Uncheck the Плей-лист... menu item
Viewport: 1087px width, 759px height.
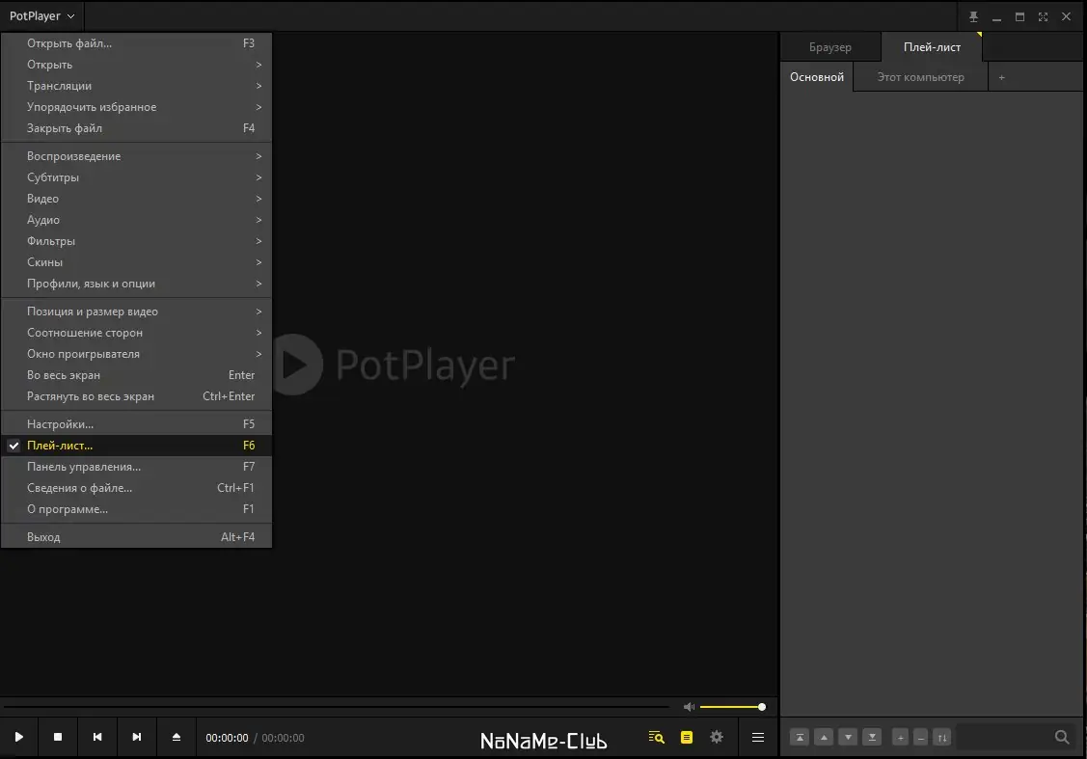coord(137,445)
